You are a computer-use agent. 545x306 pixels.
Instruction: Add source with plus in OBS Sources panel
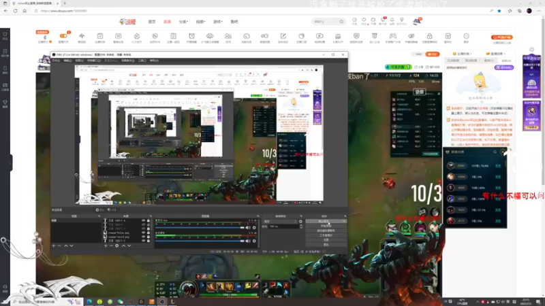coord(106,245)
